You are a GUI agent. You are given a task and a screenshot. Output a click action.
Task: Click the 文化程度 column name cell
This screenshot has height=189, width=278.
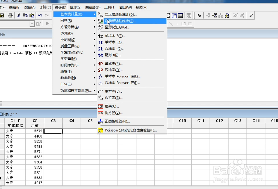(15, 126)
